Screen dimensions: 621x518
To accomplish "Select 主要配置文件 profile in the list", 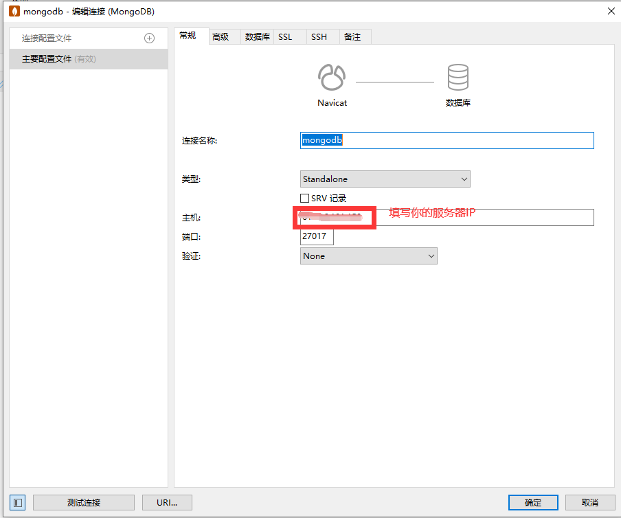I will pos(89,59).
